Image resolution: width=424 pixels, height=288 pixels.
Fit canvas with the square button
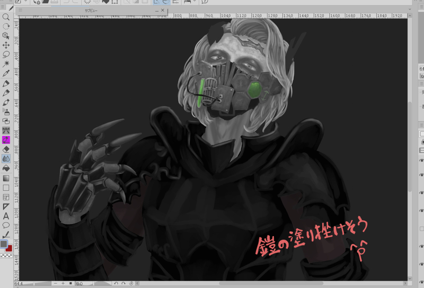click(x=70, y=283)
